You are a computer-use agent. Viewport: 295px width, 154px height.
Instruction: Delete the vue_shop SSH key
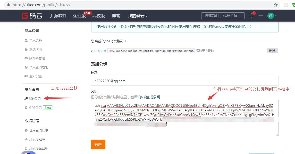pos(272,51)
